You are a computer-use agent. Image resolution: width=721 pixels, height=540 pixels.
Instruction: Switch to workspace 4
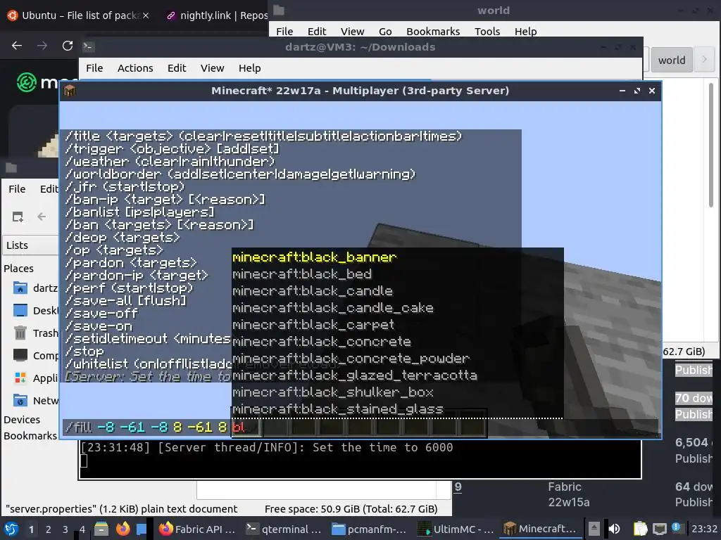pyautogui.click(x=82, y=529)
